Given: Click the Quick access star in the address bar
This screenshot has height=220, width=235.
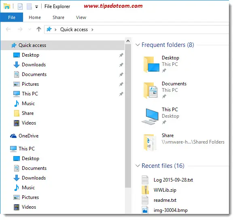Looking at the screenshot, I should click(x=49, y=29).
